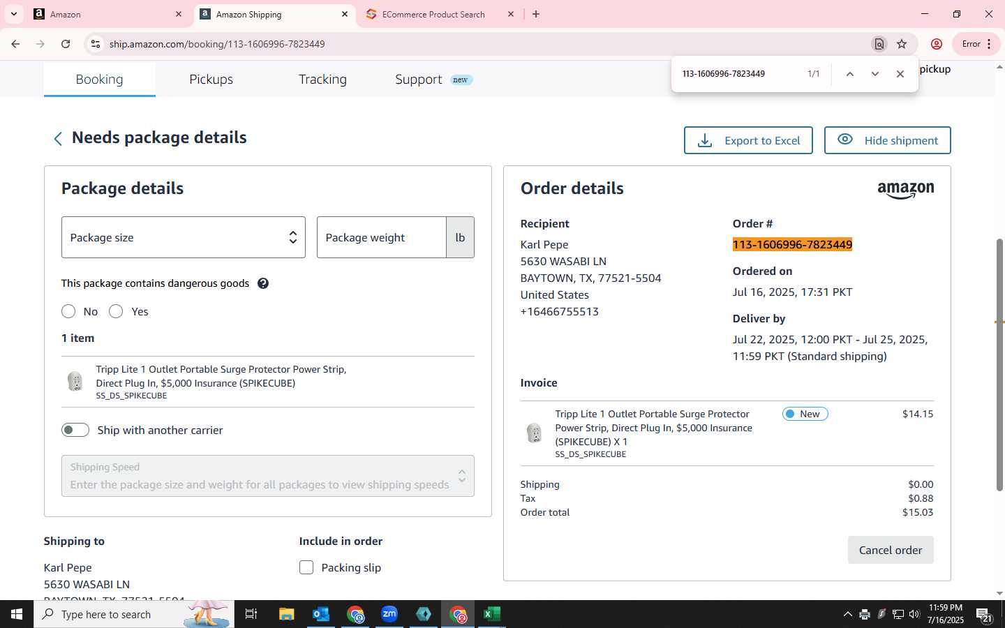The image size is (1005, 628).
Task: Click the SS_DS_SPIKECUBE SKU in package details
Action: [131, 396]
